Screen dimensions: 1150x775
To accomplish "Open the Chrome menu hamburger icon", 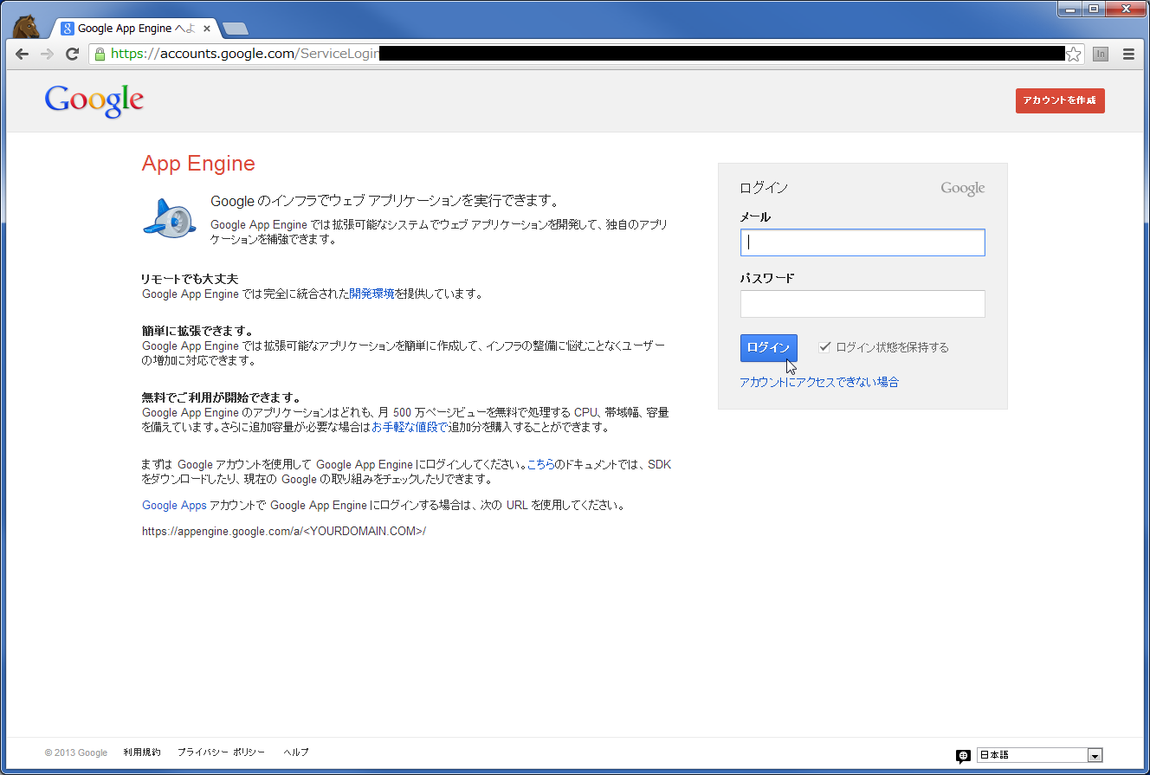I will [1128, 54].
